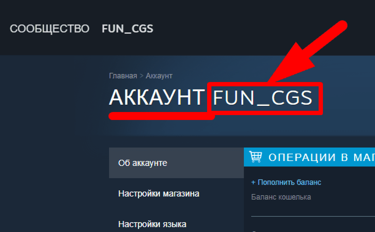The height and width of the screenshot is (232, 375).
Task: Open the СООБЩЕСТВО menu item
Action: point(50,29)
